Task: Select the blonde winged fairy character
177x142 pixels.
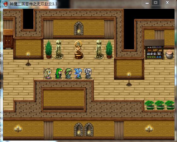Action: click(48, 73)
